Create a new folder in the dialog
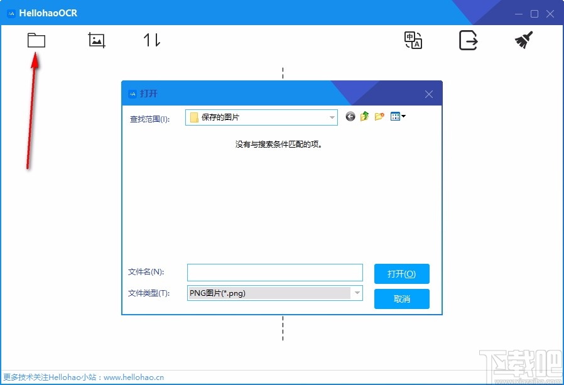 [379, 116]
